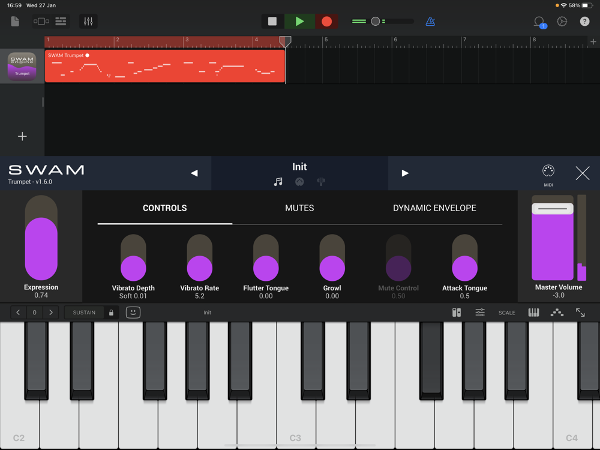Open song settings gear icon
This screenshot has height=450, width=600.
[x=562, y=22]
